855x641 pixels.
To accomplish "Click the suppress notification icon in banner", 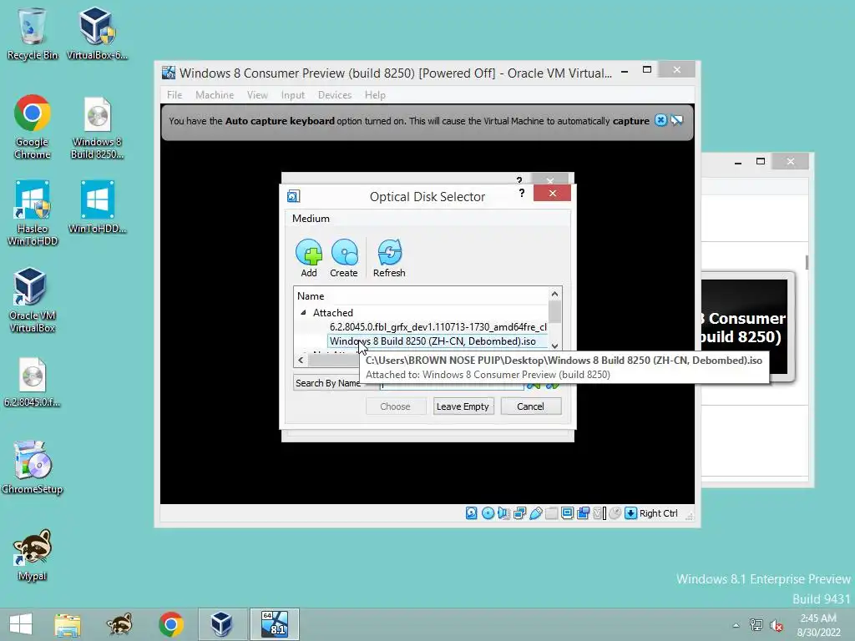I will (x=676, y=120).
